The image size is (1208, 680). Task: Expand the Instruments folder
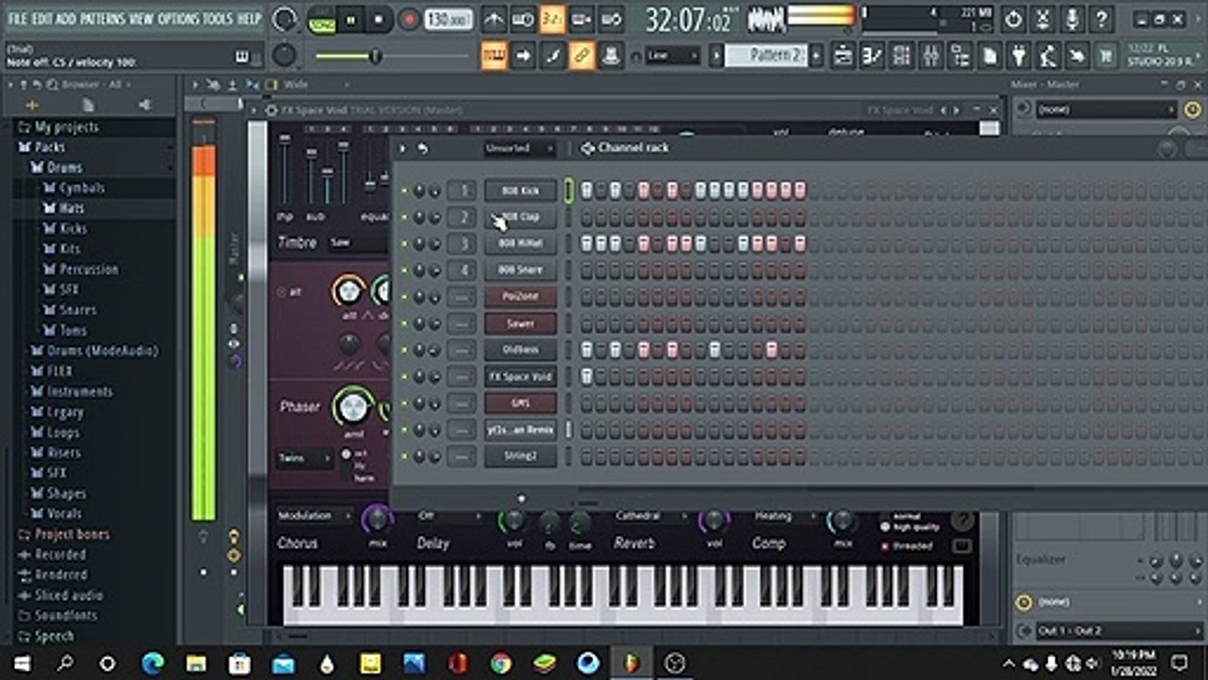(79, 391)
